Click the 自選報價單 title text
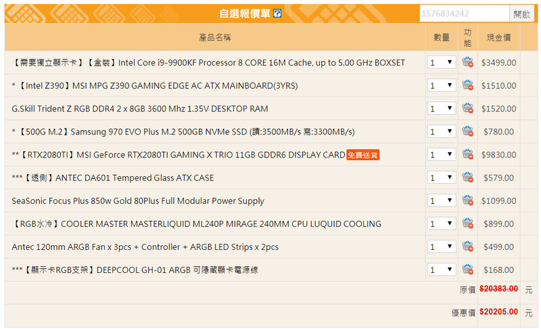The width and height of the screenshot is (541, 329). click(x=245, y=14)
